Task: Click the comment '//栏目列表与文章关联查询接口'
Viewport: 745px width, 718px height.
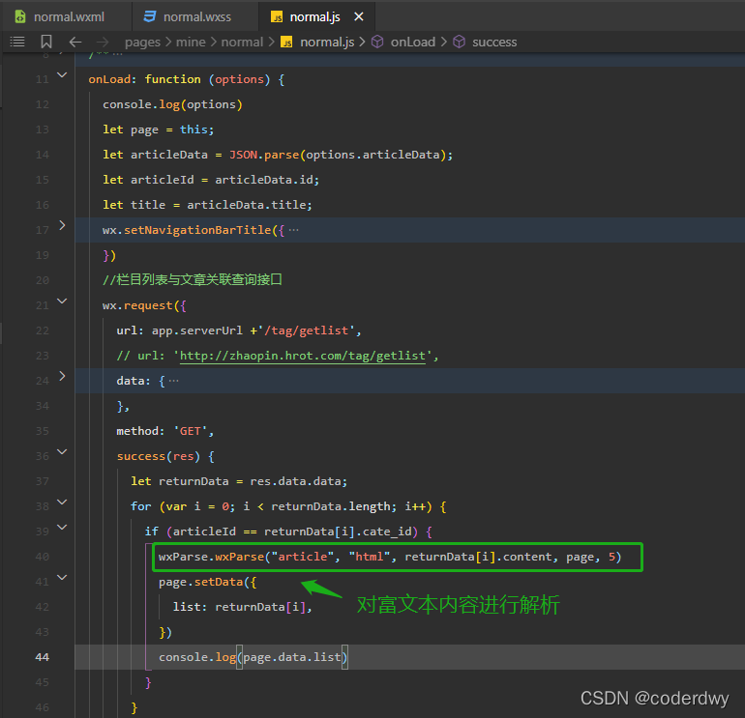Action: tap(193, 280)
